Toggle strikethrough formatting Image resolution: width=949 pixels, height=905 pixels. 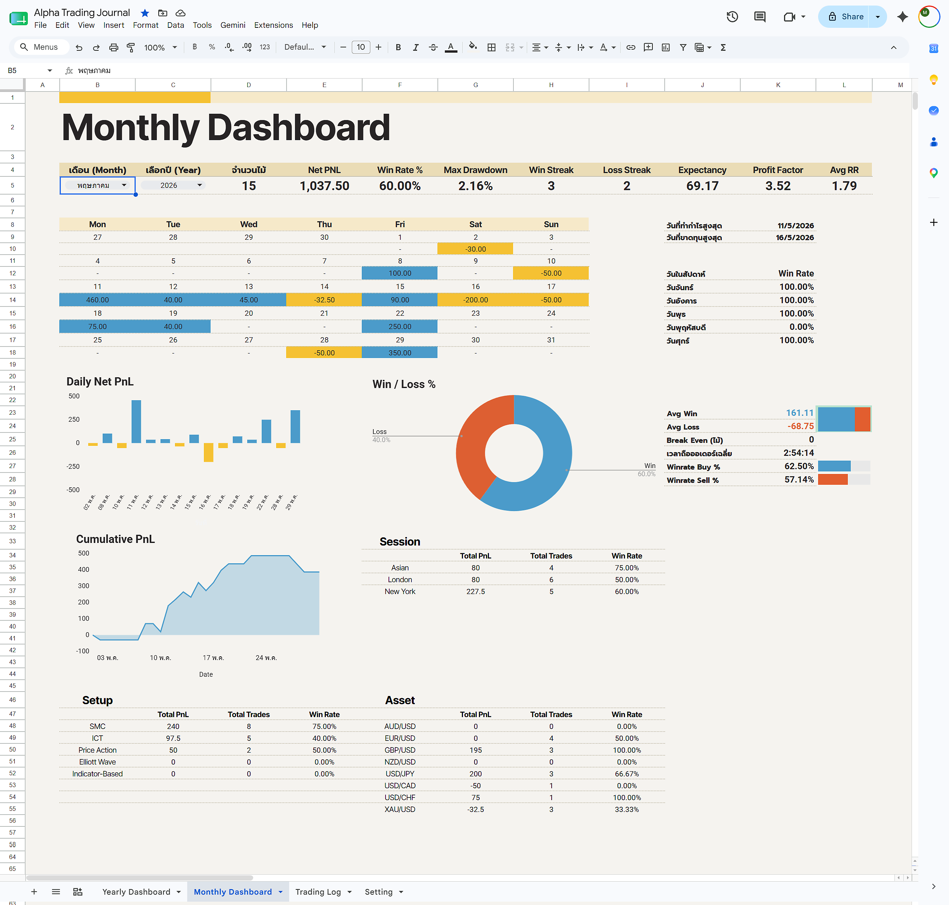(x=433, y=47)
